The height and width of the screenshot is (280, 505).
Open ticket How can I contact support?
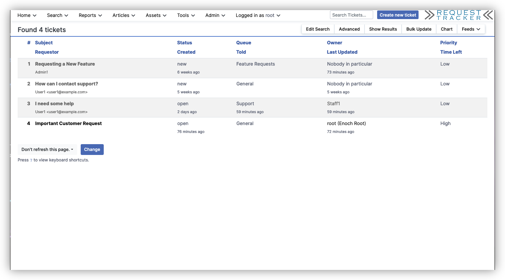[67, 84]
